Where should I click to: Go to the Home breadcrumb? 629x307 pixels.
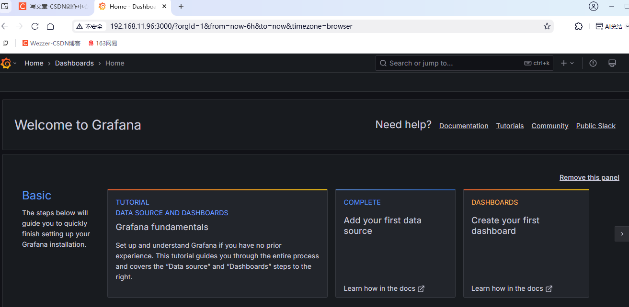pos(34,63)
